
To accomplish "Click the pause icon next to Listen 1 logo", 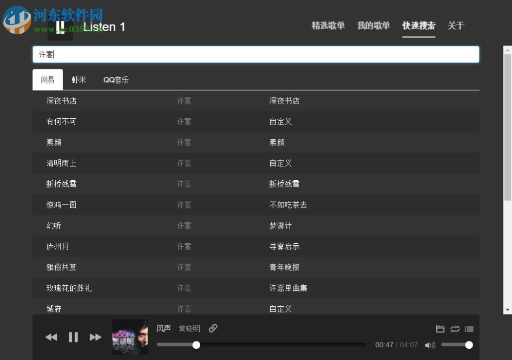I will click(61, 27).
